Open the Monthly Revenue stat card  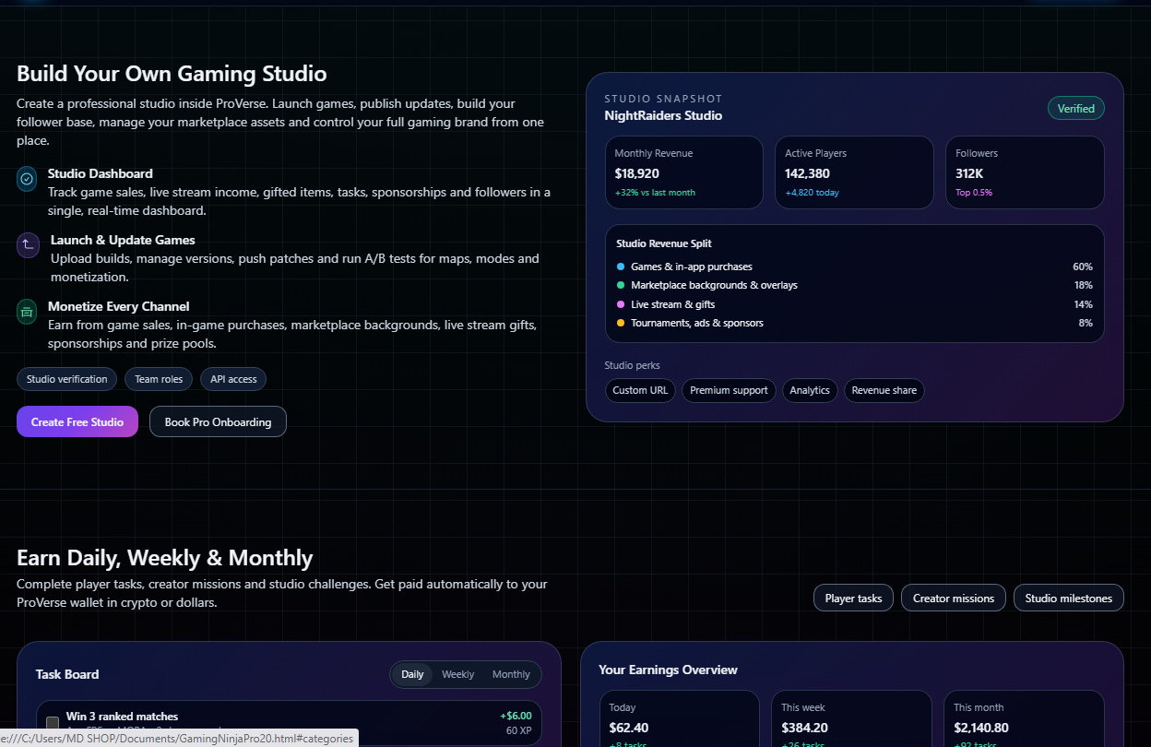coord(683,172)
